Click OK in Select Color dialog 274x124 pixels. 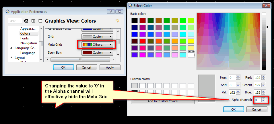[234, 109]
